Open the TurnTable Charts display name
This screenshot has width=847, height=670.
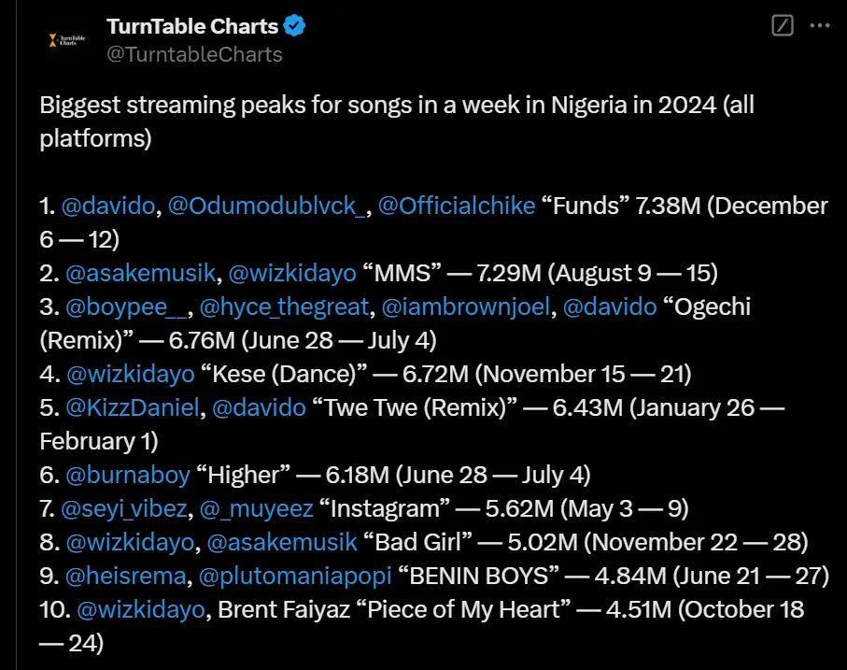(x=192, y=26)
